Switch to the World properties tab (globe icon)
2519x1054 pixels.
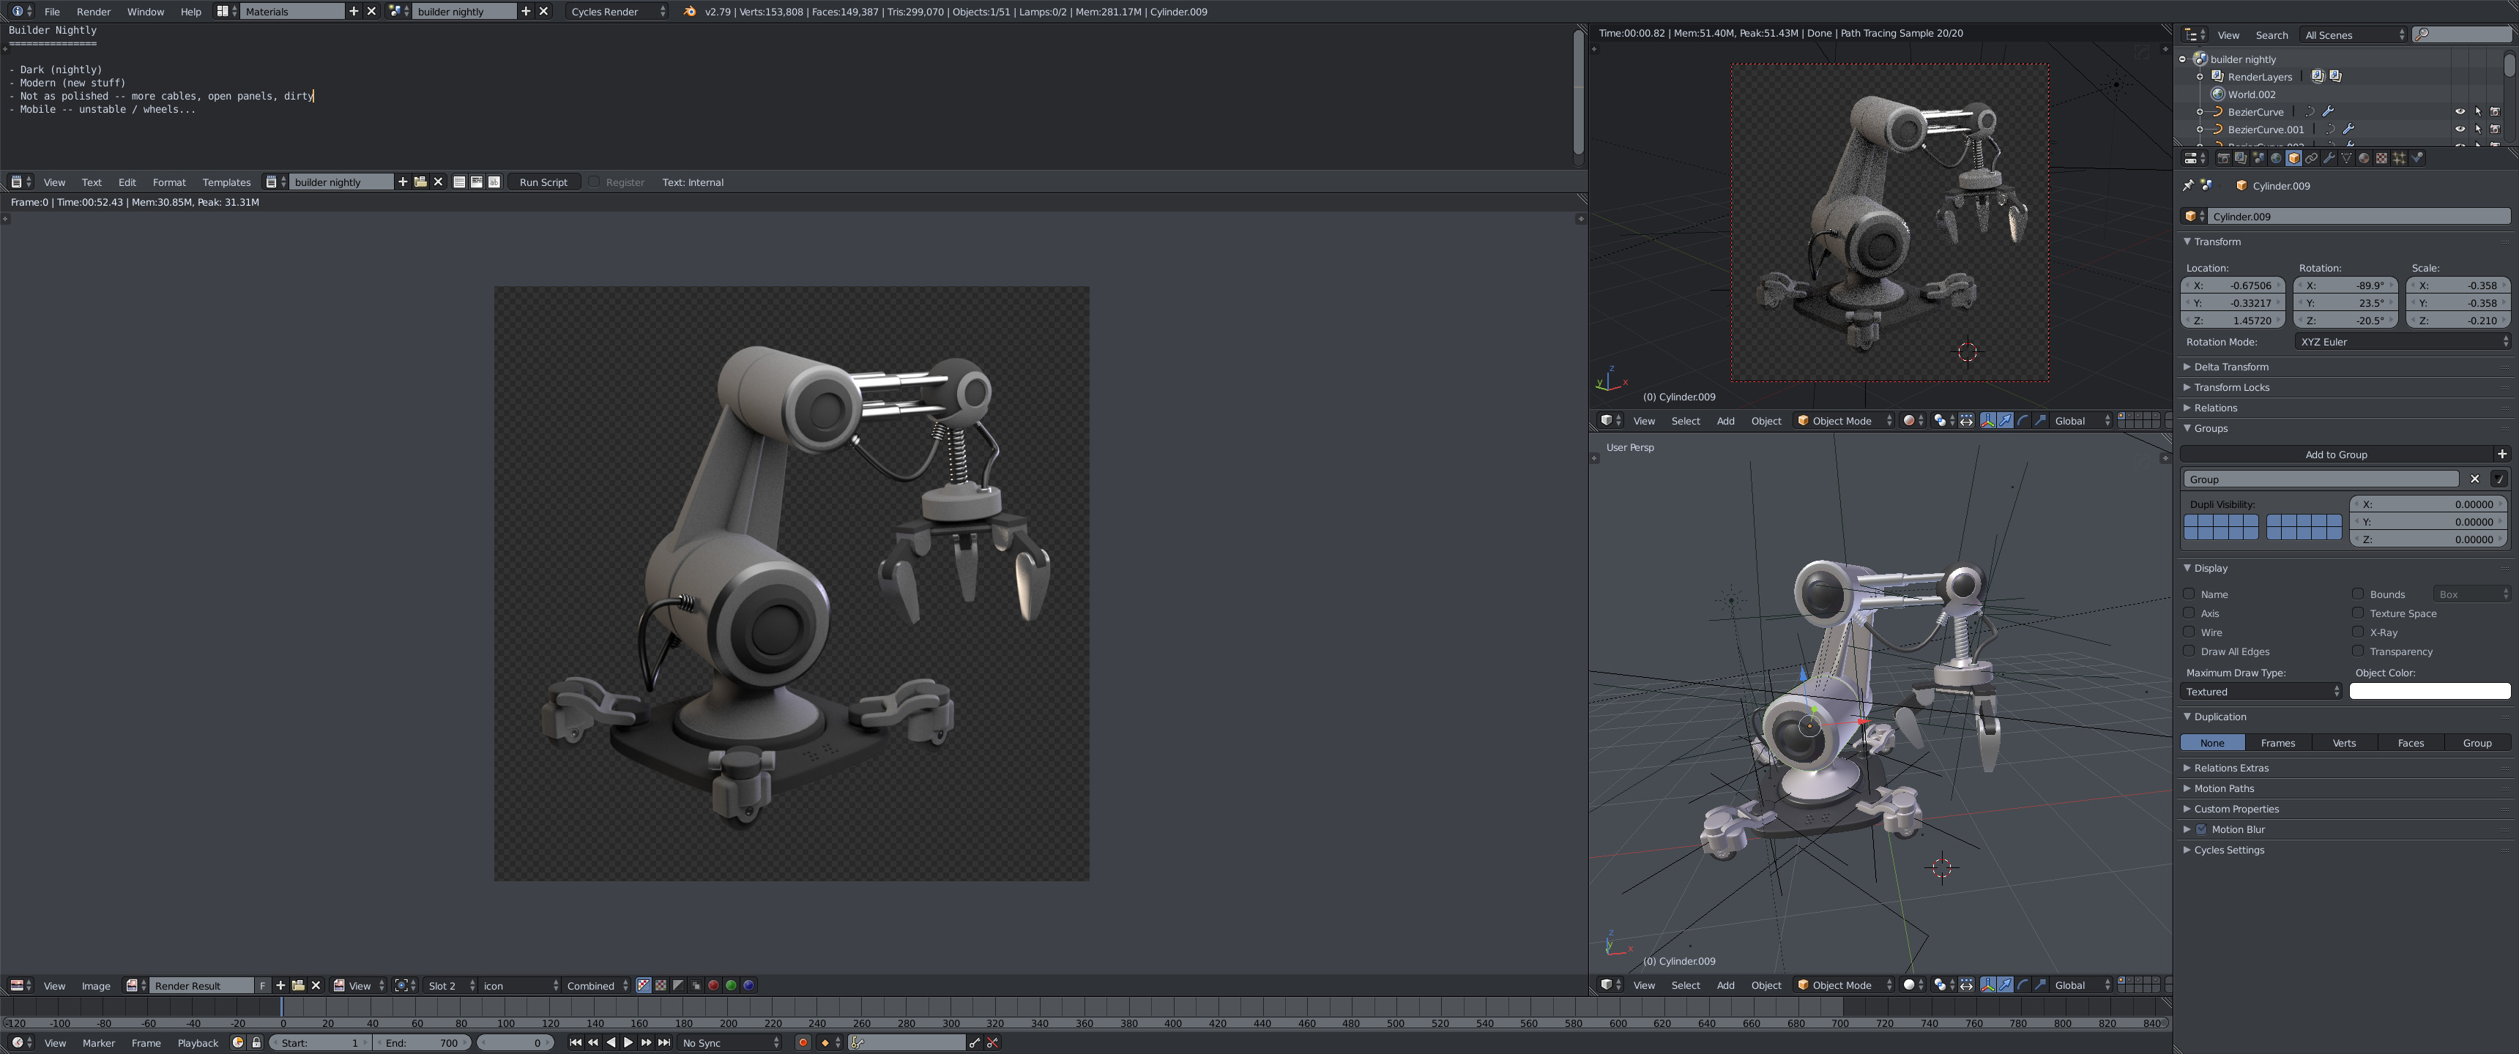coord(2277,158)
